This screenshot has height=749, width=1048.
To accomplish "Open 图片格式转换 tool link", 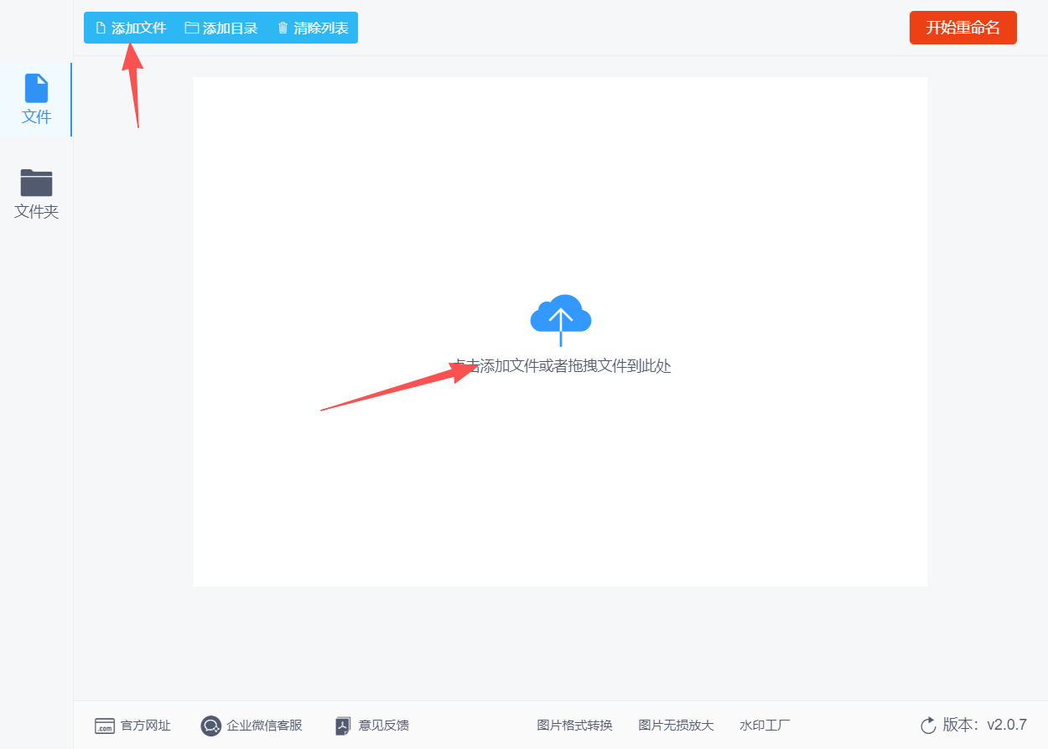I will click(575, 726).
